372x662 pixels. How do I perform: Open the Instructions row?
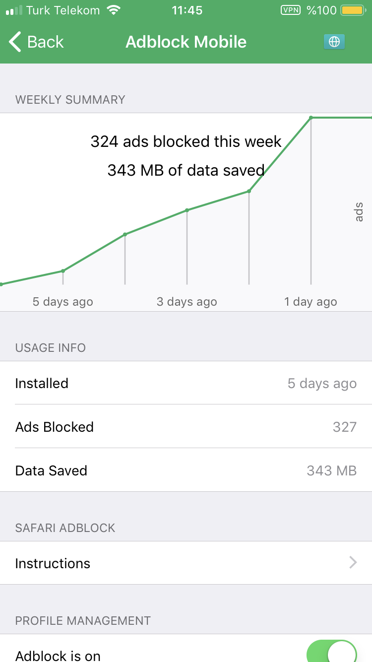[186, 563]
